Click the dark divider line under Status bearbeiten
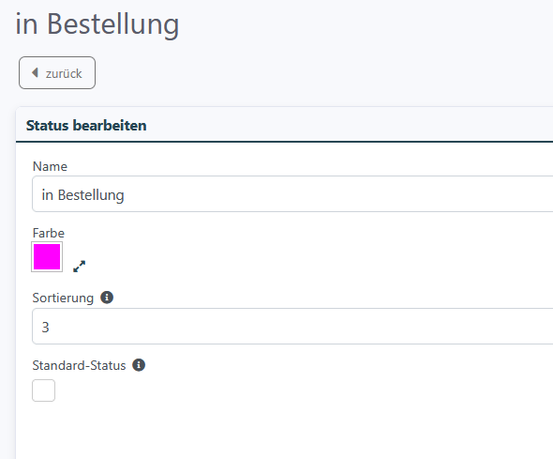 coord(284,142)
